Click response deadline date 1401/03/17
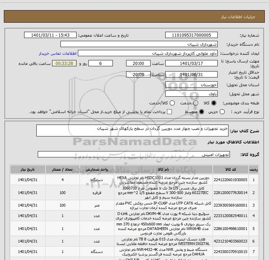This screenshot has width=269, height=260. 191,63
